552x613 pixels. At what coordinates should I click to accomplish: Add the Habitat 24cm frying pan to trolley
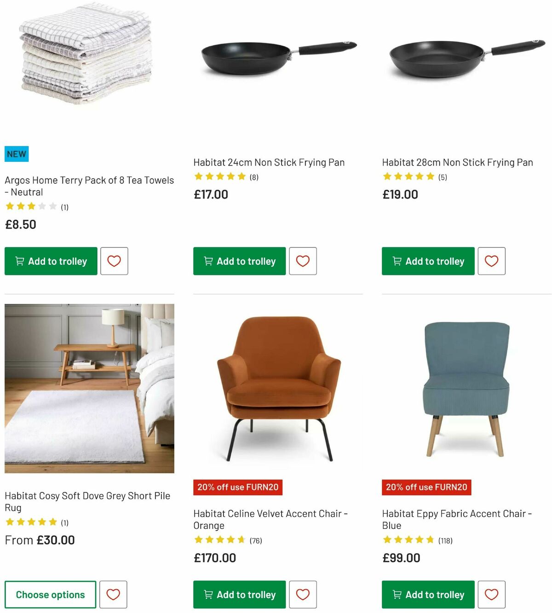click(239, 261)
